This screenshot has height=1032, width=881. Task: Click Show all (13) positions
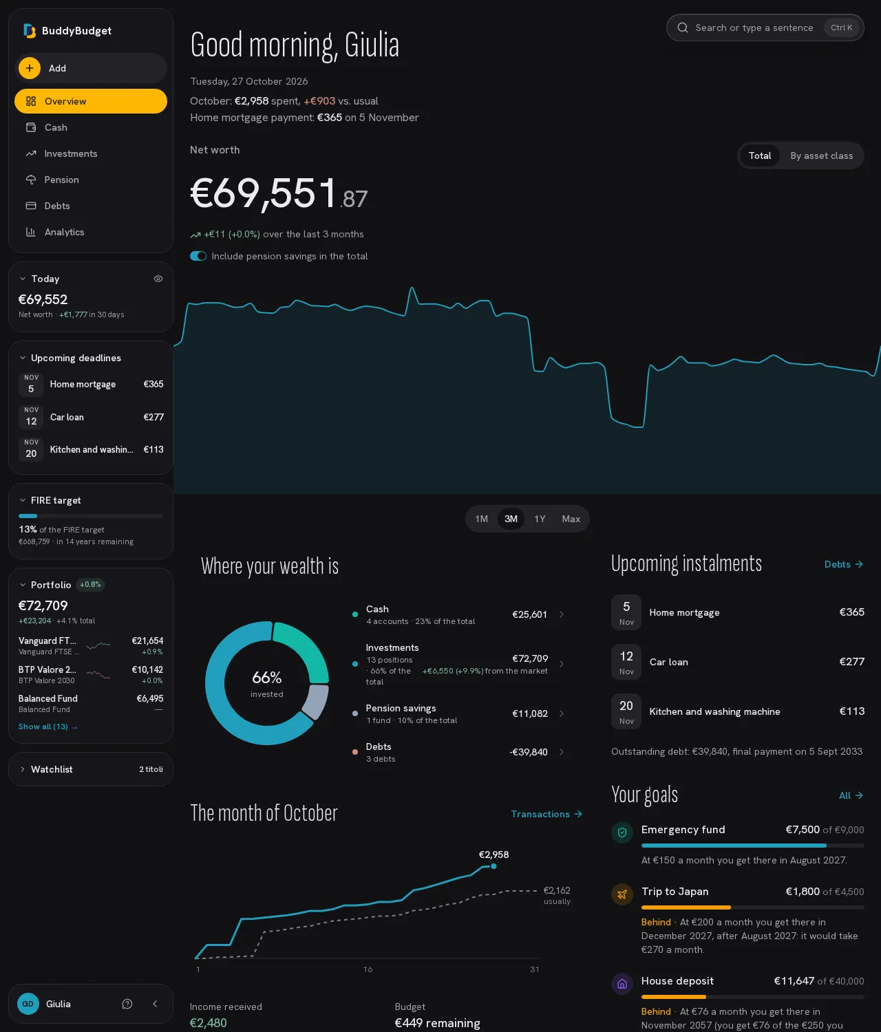pos(48,727)
